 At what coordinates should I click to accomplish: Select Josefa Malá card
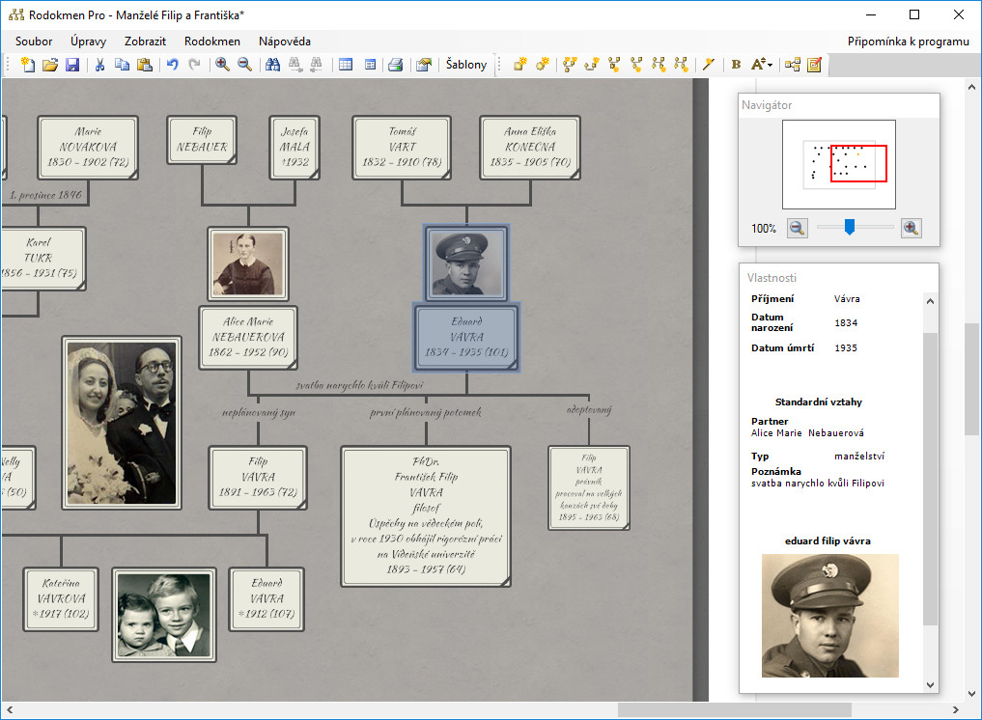point(295,147)
